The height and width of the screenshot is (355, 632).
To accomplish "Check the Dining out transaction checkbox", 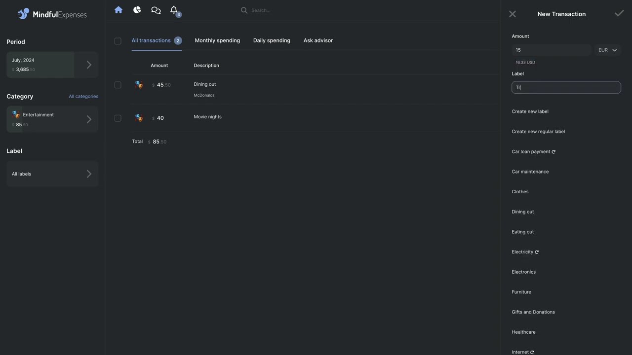I will pyautogui.click(x=118, y=85).
